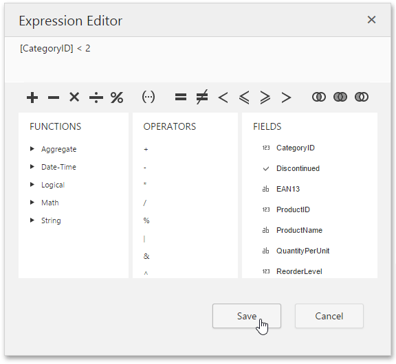Screen dimensions: 396x364
Task: Insert the greater-than-or-equal operator icon
Action: point(265,98)
